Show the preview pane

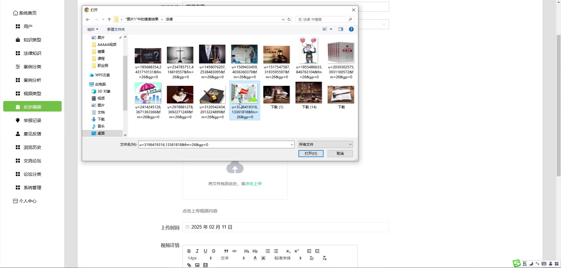coord(341,29)
